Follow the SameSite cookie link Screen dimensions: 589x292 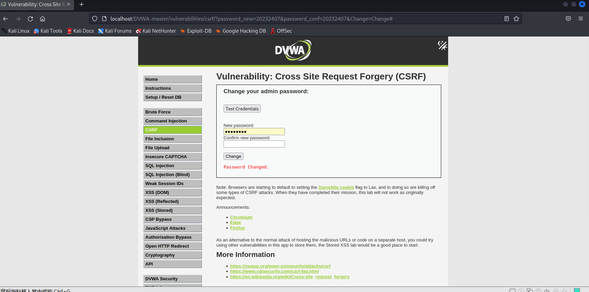pos(336,187)
